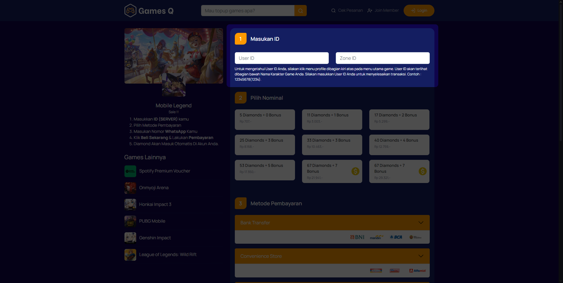Click the Sale !! label

(173, 112)
